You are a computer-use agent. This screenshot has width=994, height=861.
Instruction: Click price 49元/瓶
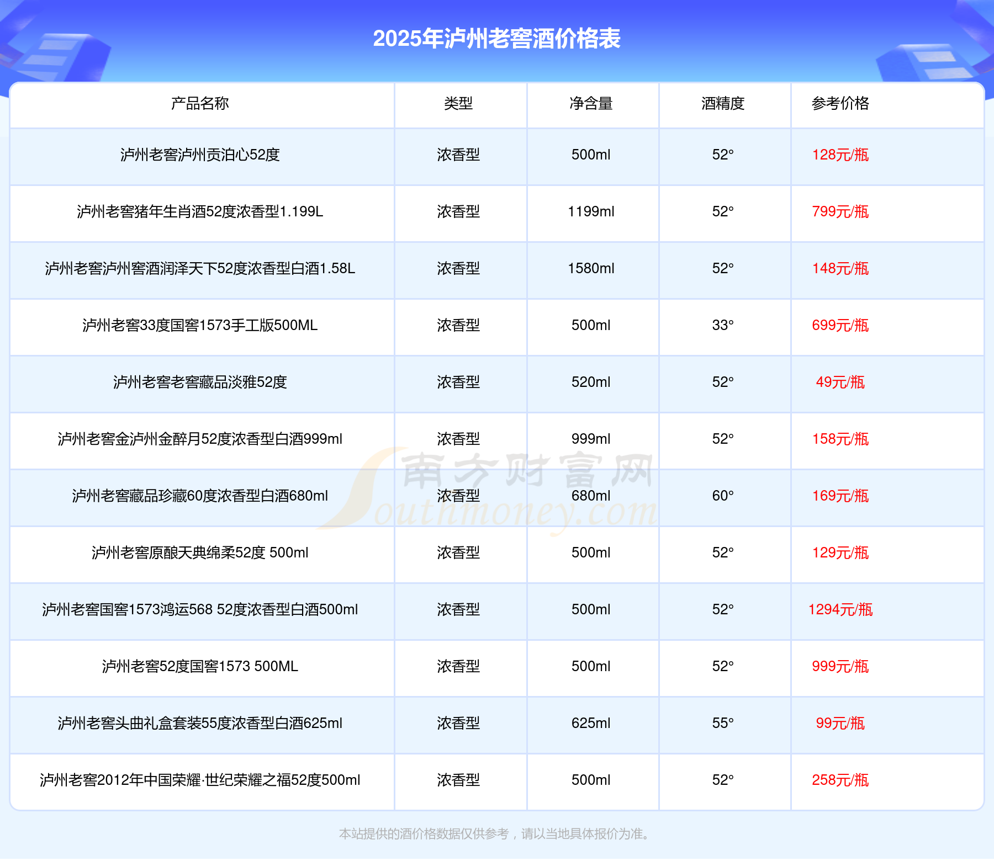pos(840,382)
